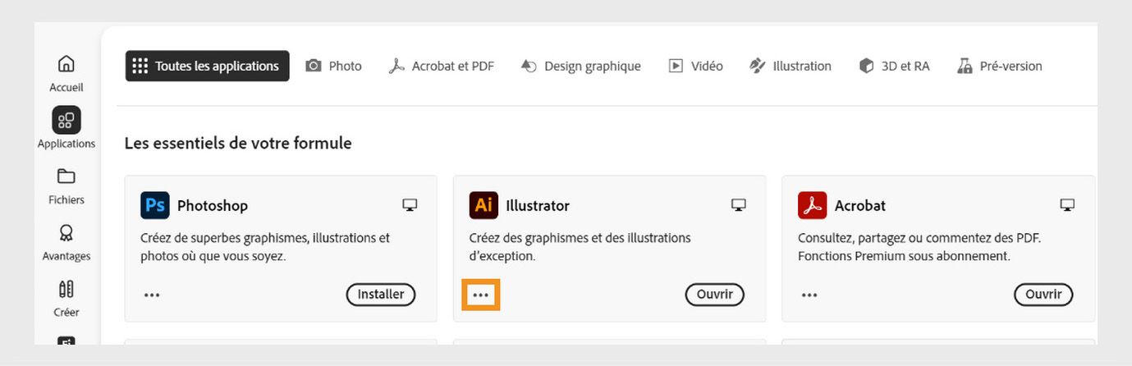Click the Acrobat title text
This screenshot has width=1132, height=366.
pyautogui.click(x=860, y=206)
